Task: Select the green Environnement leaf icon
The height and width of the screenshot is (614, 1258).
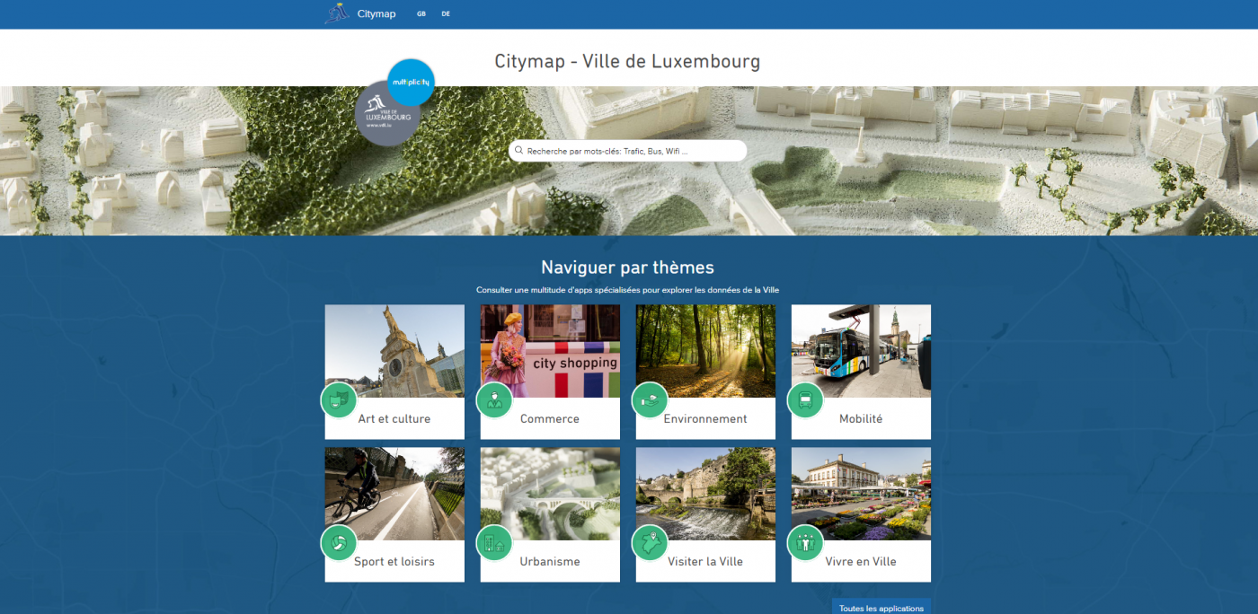Action: click(650, 400)
